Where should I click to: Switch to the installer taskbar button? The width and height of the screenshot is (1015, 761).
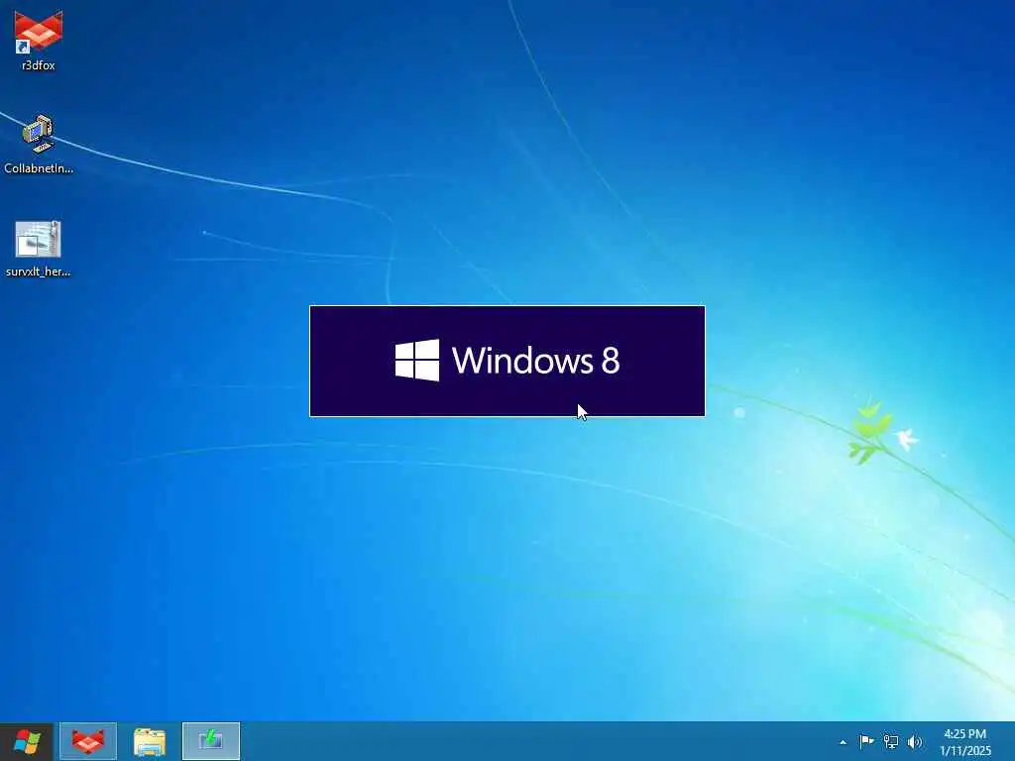[x=211, y=741]
